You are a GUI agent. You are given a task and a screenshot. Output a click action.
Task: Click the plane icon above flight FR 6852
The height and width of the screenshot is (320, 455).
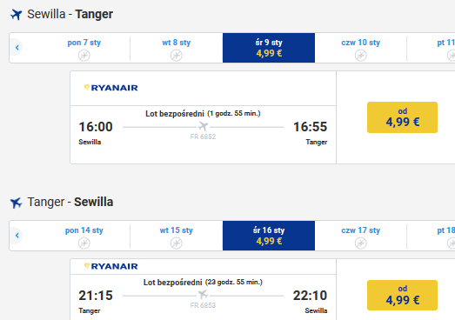203,126
